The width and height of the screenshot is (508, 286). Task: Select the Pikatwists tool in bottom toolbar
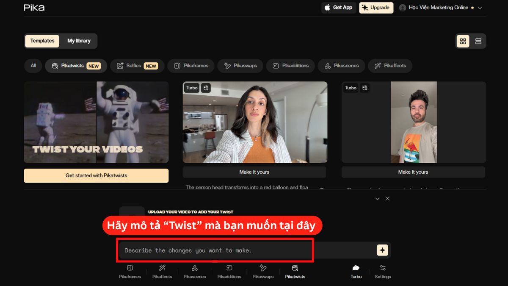pos(295,272)
